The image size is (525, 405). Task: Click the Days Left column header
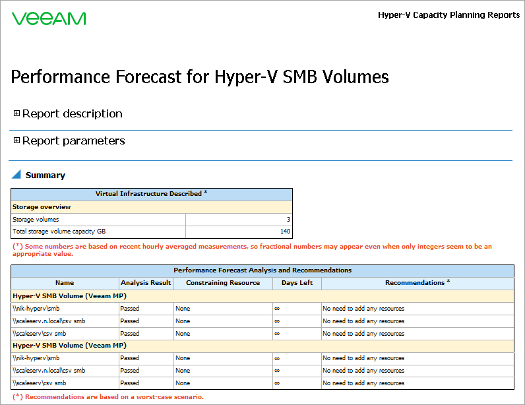pyautogui.click(x=297, y=283)
